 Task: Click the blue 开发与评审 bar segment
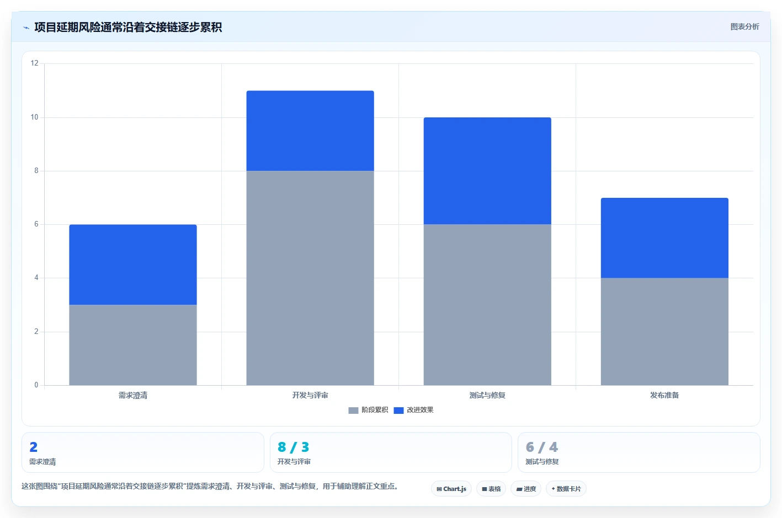point(310,131)
